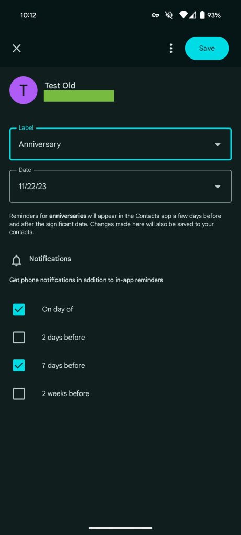Enable 2 days before notification

coord(19,338)
